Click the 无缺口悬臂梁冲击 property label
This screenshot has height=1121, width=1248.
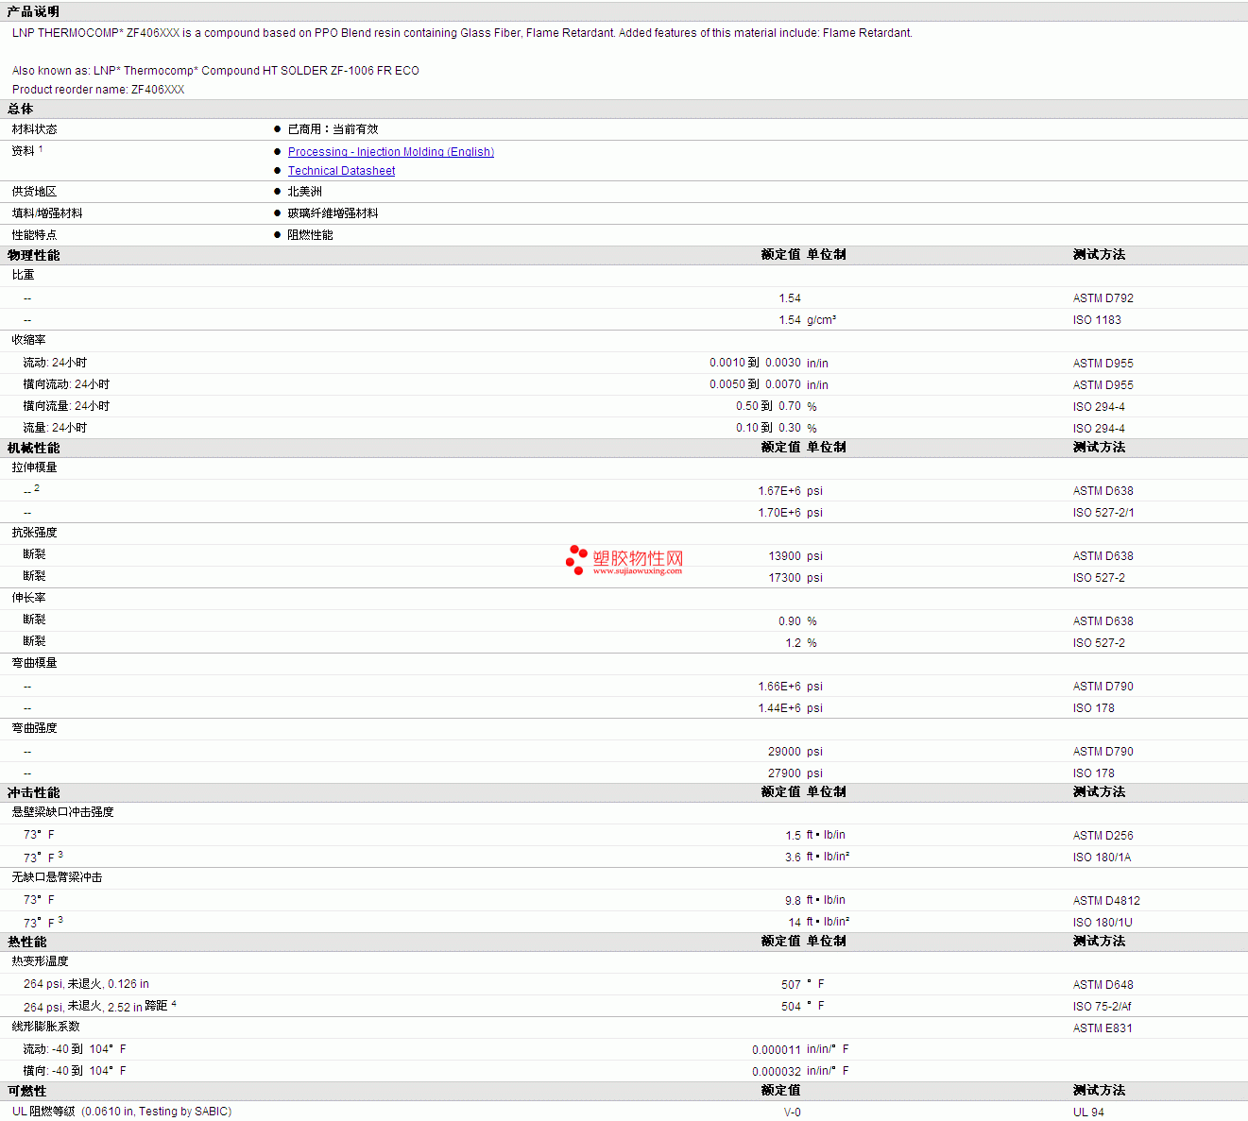[58, 877]
